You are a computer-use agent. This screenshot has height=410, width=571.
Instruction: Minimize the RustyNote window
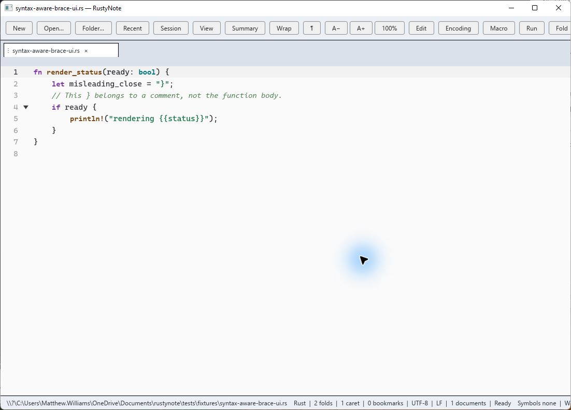point(511,8)
